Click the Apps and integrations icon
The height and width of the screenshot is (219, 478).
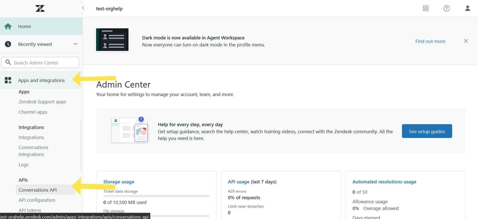8,80
